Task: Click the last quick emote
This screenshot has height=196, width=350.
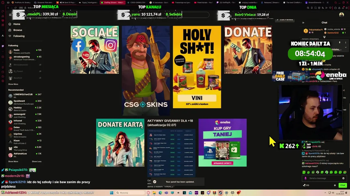Action: click(345, 172)
